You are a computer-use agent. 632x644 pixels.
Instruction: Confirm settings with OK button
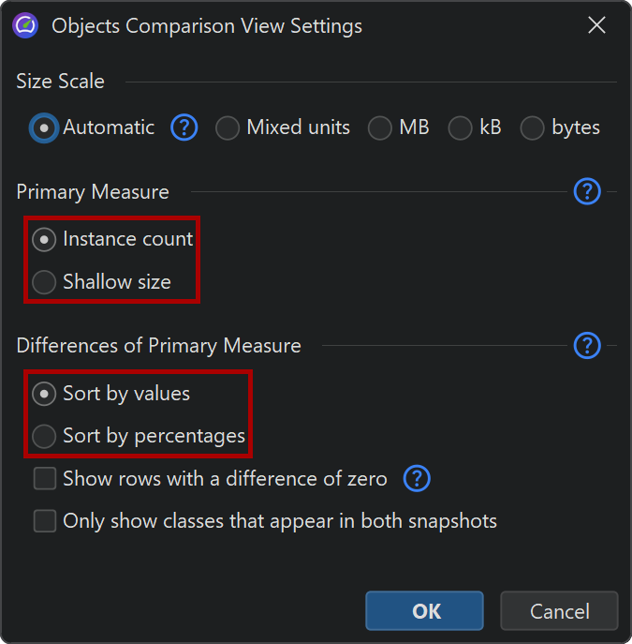(x=425, y=611)
